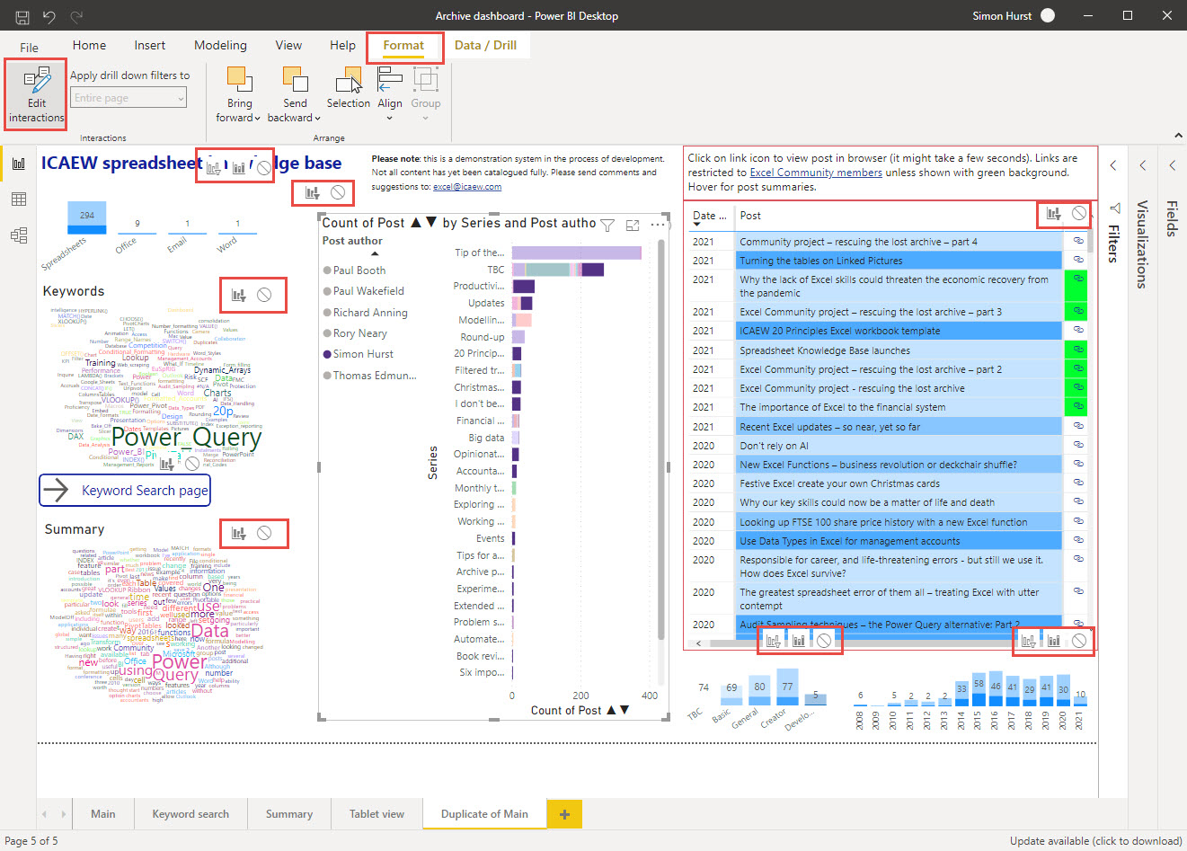Image resolution: width=1187 pixels, height=851 pixels.
Task: Click Focus mode icon on Count of Post chart
Action: [x=633, y=225]
